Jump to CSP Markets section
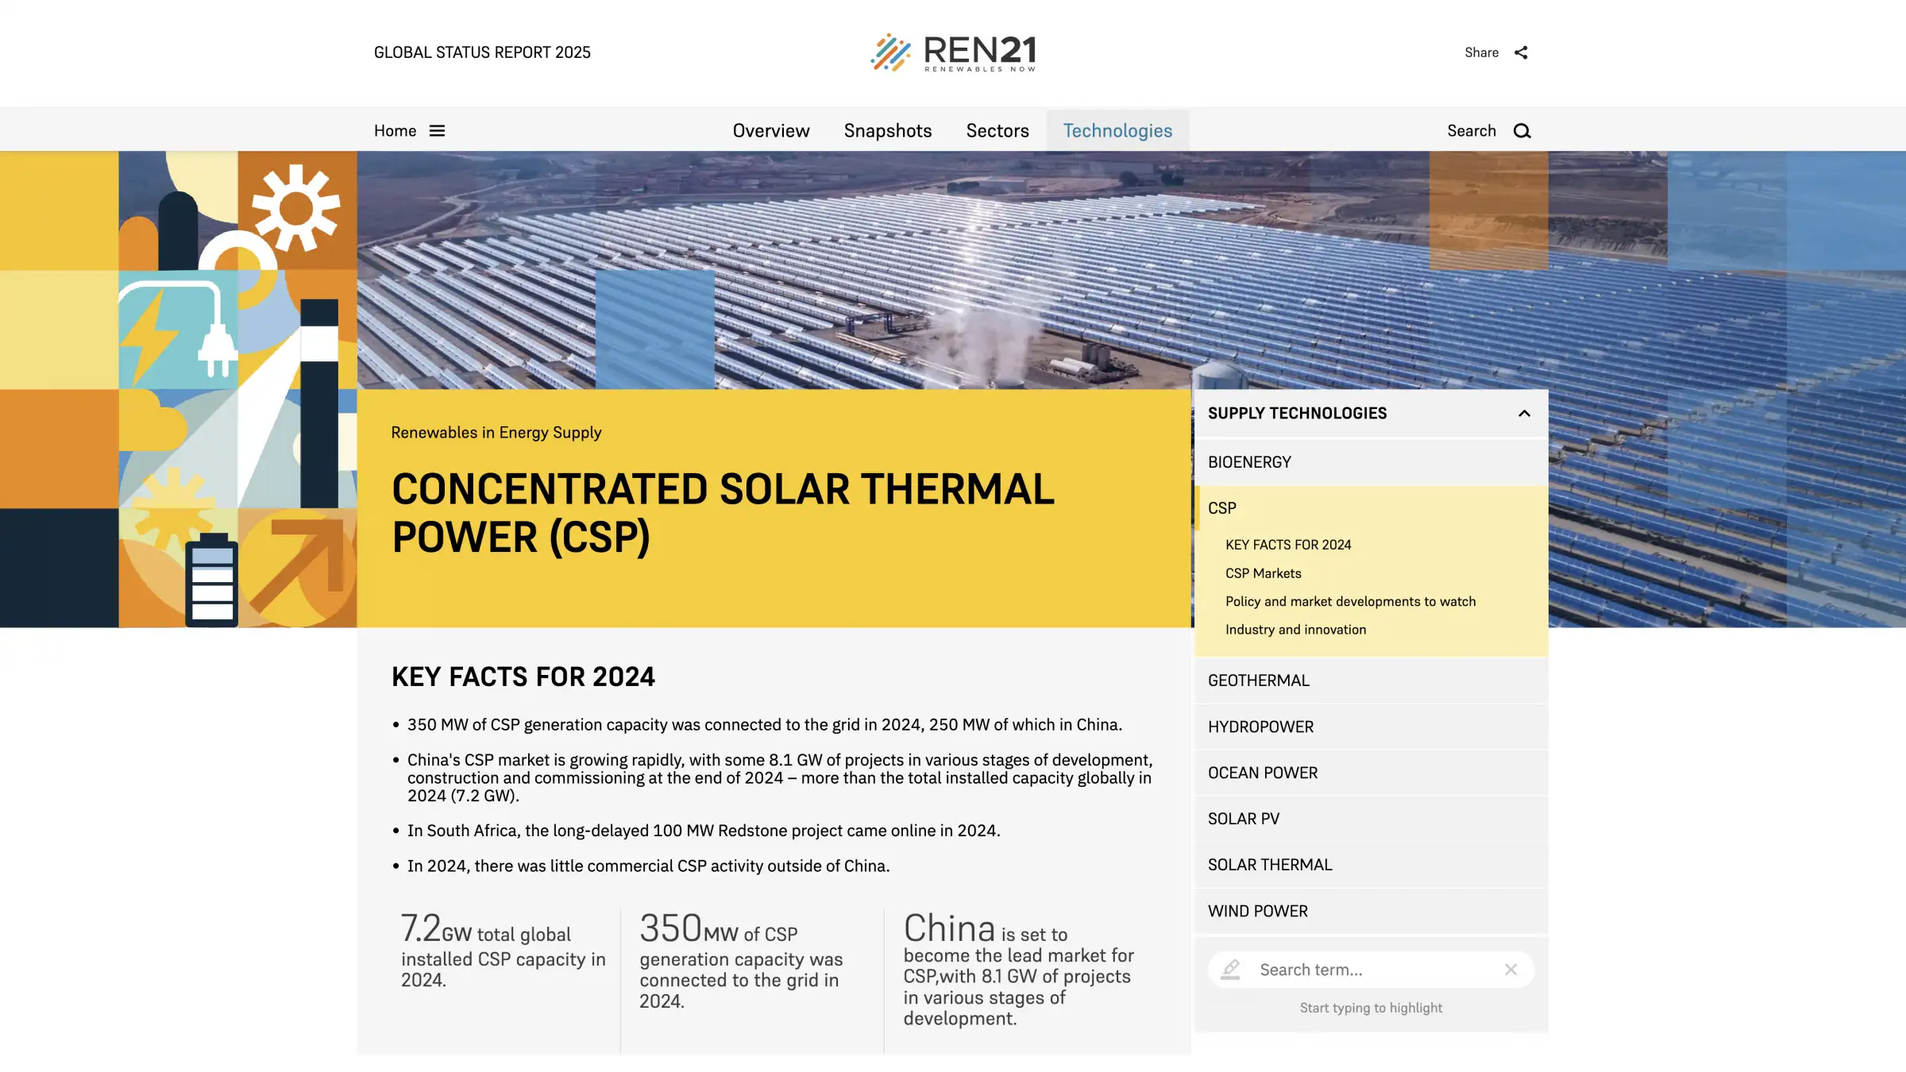The image size is (1906, 1072). coord(1263,573)
